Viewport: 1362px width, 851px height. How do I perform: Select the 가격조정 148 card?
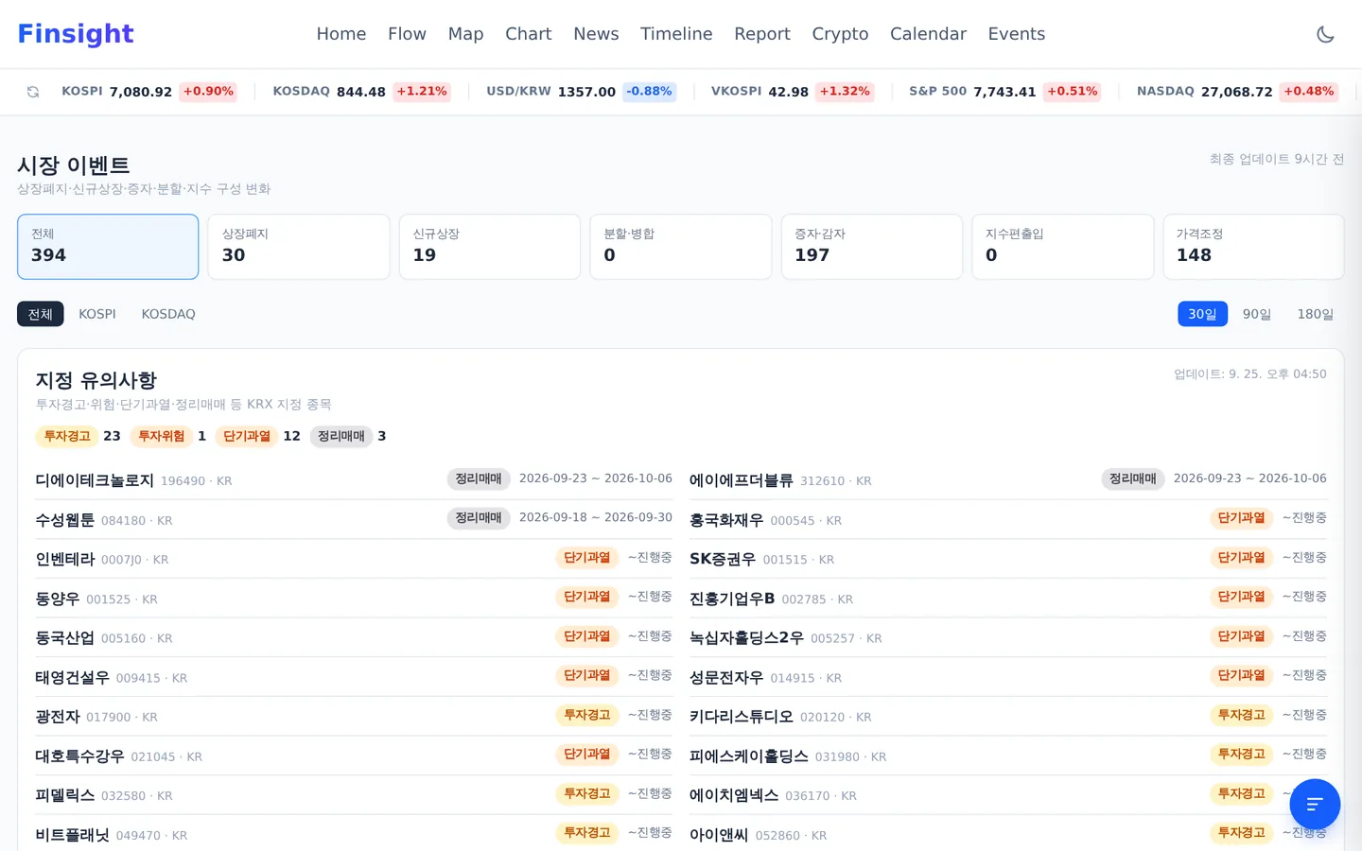(1253, 247)
